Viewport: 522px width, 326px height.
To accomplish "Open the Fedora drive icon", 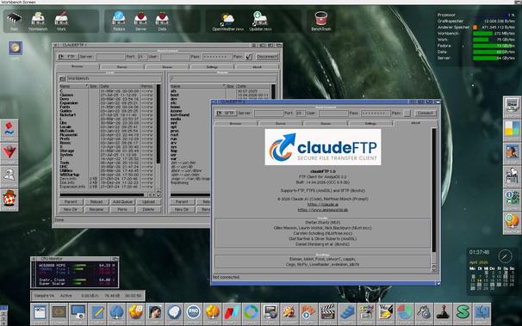I will pyautogui.click(x=119, y=21).
